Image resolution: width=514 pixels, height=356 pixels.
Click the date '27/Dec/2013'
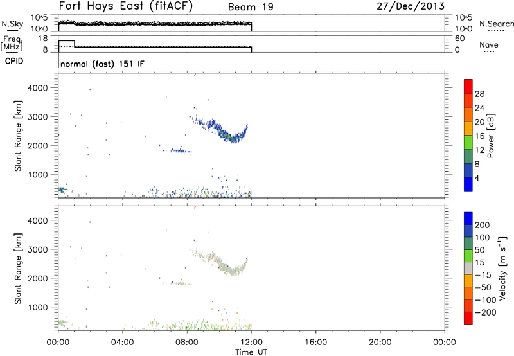click(411, 6)
